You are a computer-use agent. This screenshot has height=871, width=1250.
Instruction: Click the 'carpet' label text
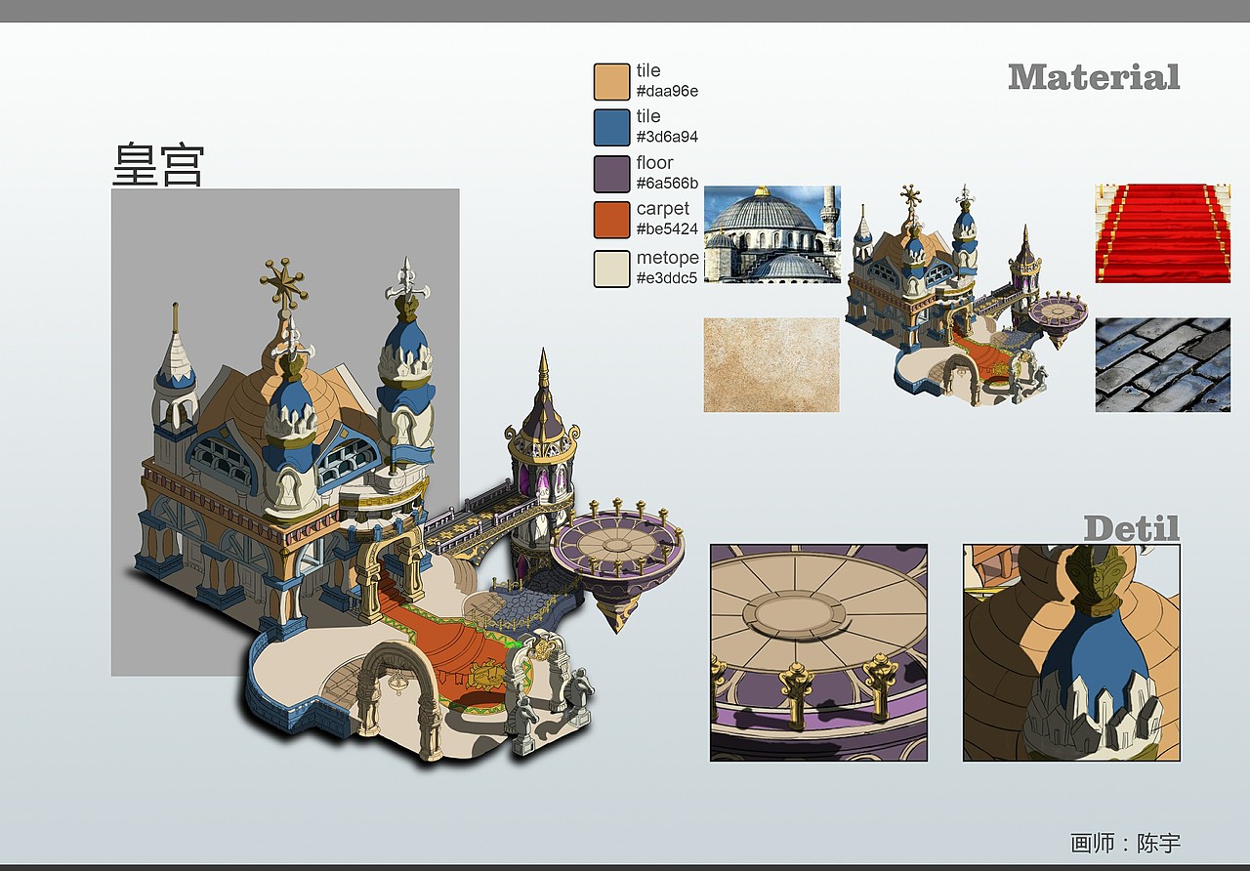click(663, 209)
